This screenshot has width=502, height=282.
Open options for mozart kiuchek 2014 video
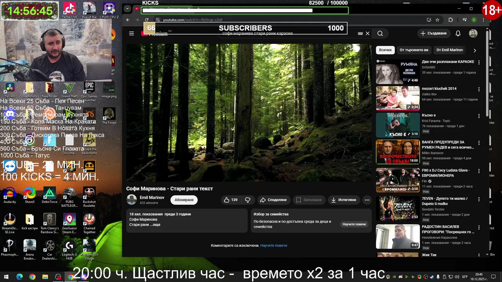[479, 89]
